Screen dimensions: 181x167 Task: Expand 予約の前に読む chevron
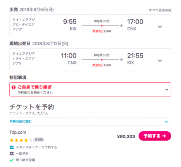tap(166, 122)
